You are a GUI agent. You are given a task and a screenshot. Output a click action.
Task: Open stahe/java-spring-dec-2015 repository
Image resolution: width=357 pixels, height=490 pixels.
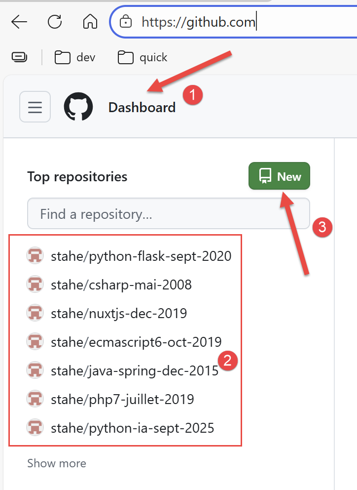[134, 370]
